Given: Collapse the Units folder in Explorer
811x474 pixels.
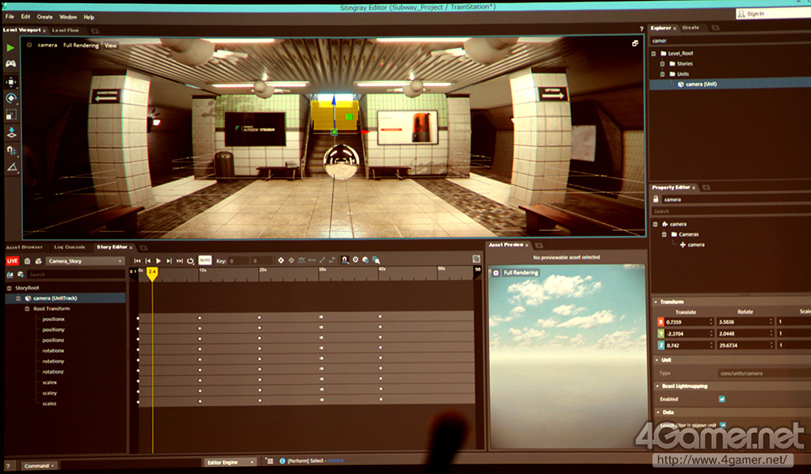Looking at the screenshot, I should (x=663, y=74).
